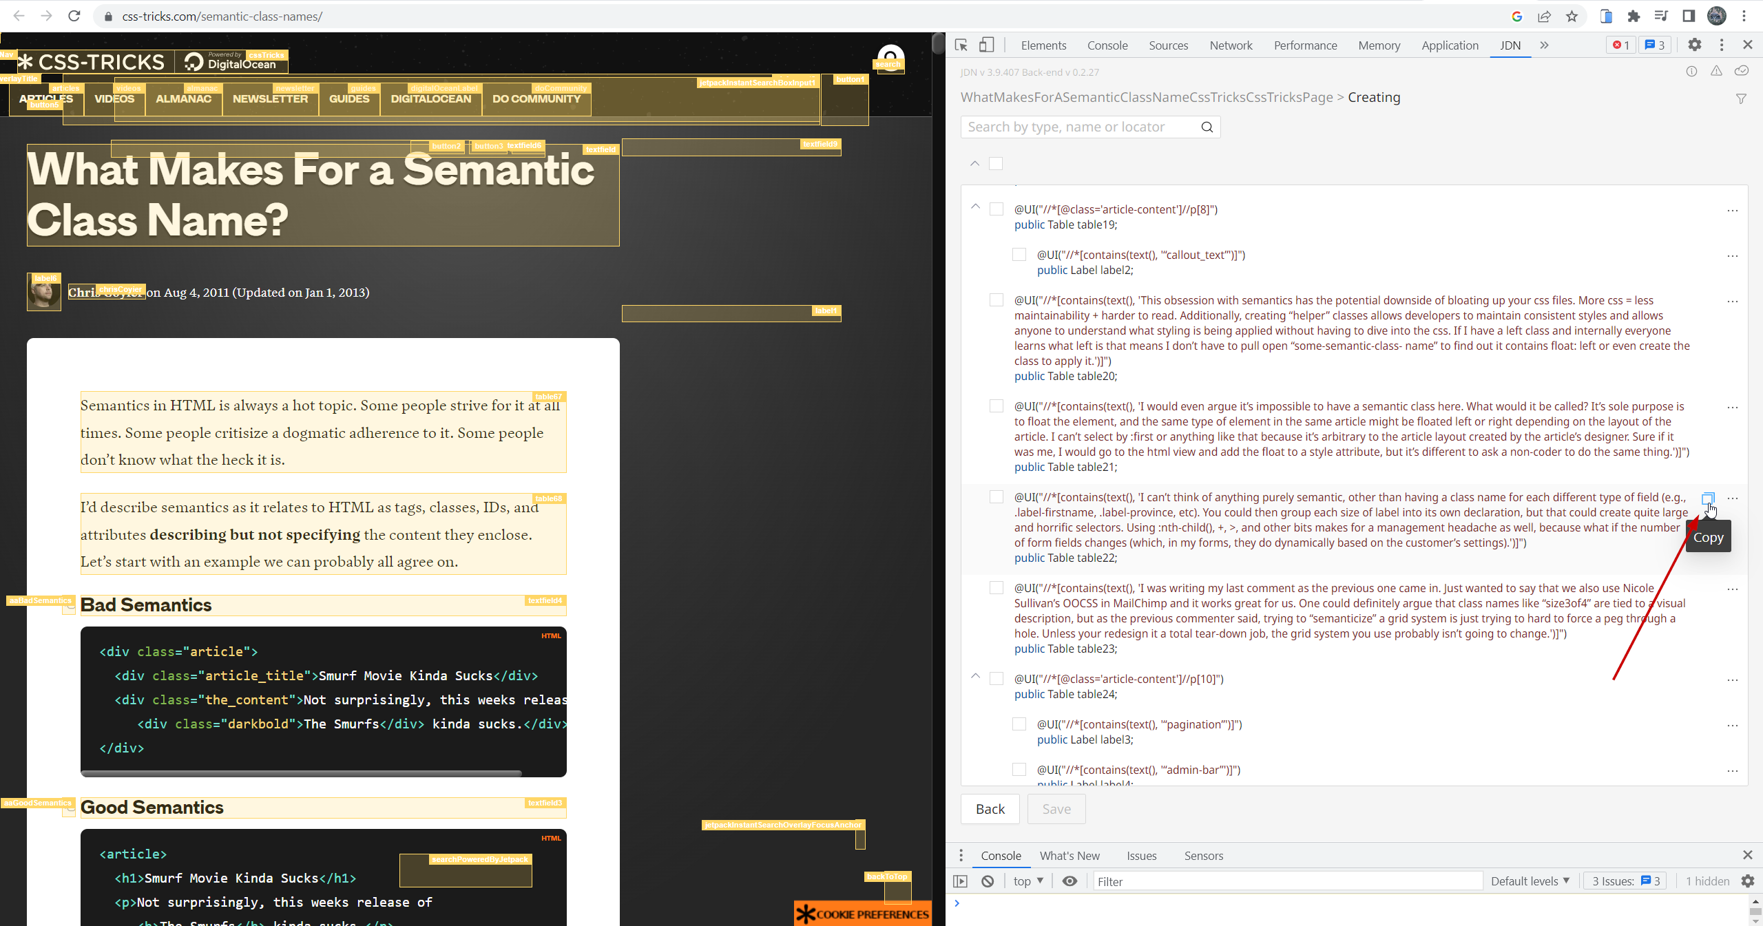Open DevTools settings gear
Screen dimensions: 1763x926
tap(1695, 45)
